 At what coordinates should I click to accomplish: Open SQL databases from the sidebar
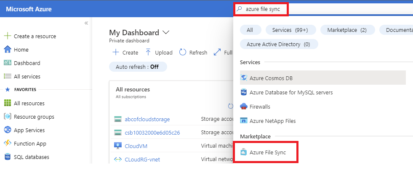click(x=31, y=157)
